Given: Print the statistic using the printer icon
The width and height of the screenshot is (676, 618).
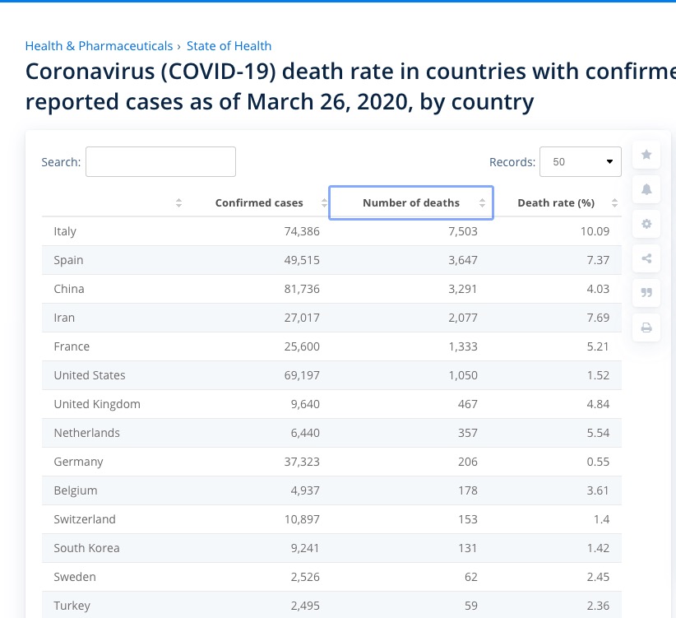Looking at the screenshot, I should [x=646, y=328].
